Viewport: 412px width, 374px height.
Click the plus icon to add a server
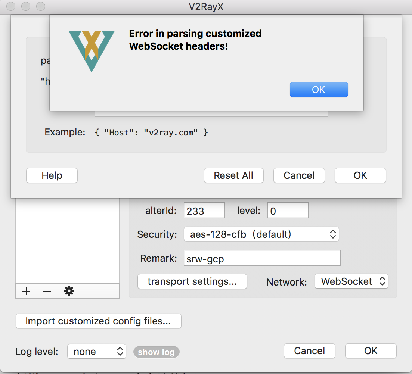coord(26,291)
